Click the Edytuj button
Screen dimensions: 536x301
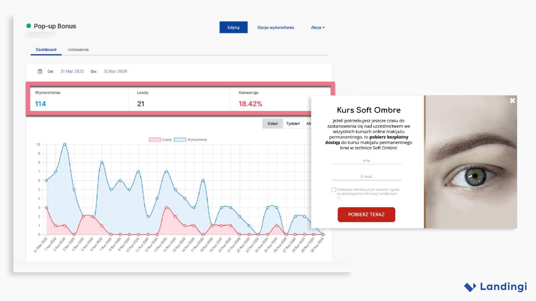coord(233,27)
